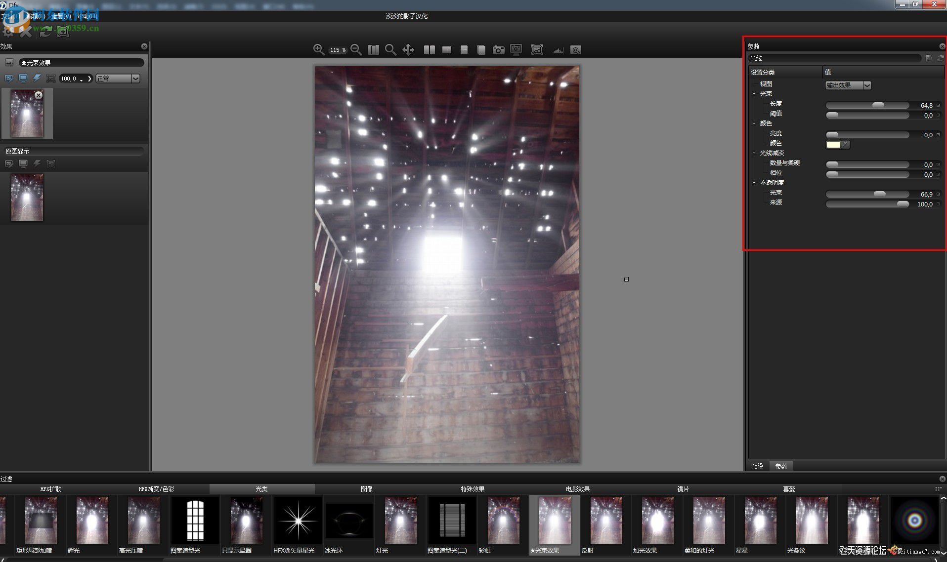
Task: Click the zoom out magnifier icon
Action: 356,49
